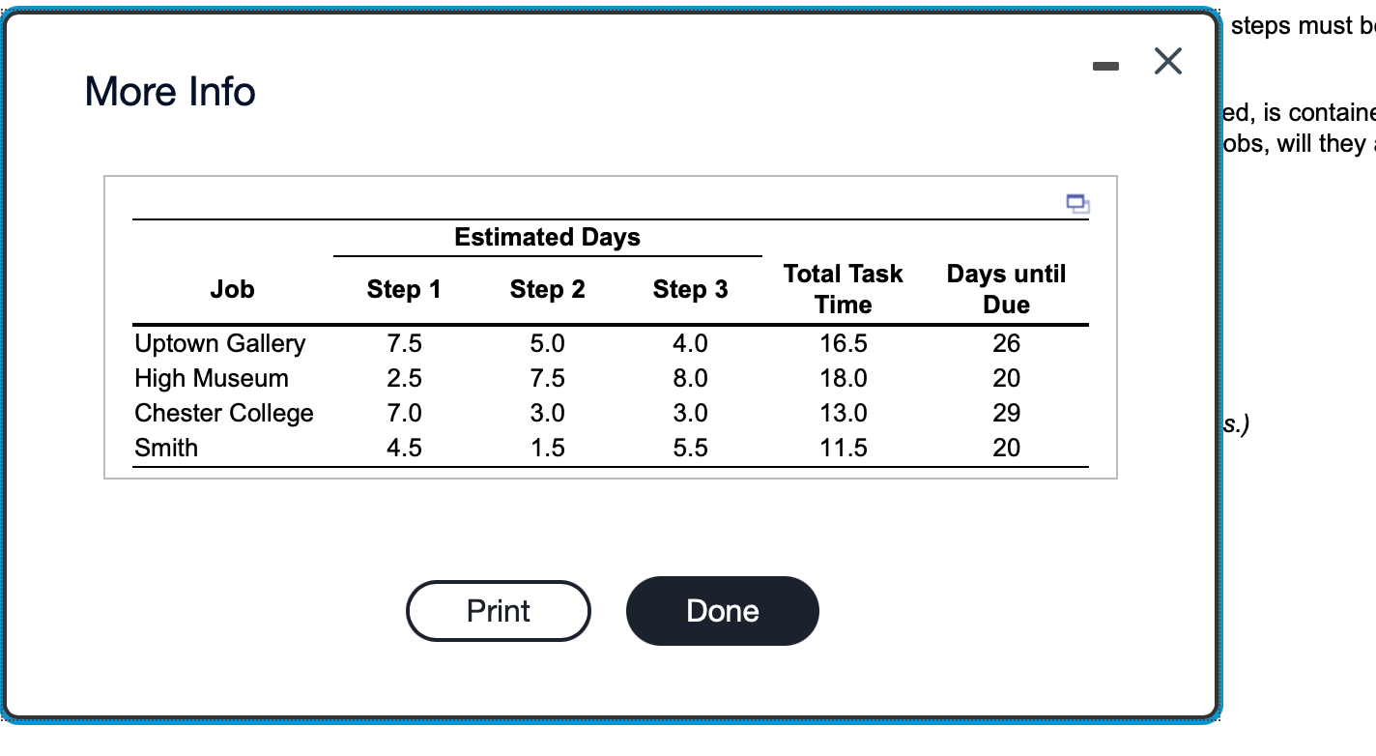Click the Done button
The image size is (1376, 756).
coord(722,610)
